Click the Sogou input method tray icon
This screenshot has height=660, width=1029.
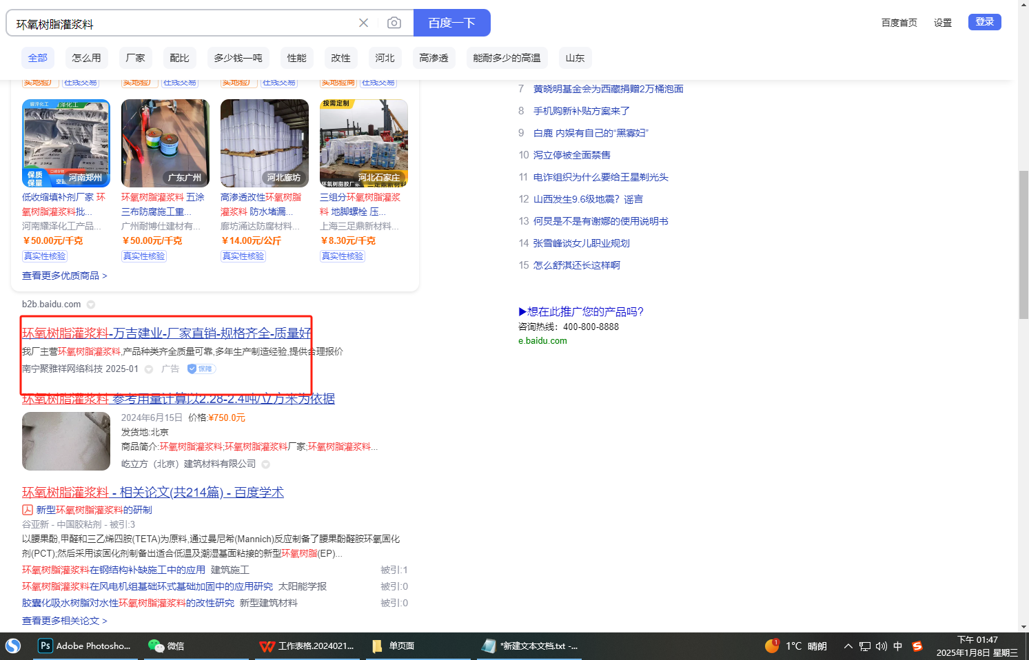pyautogui.click(x=917, y=646)
